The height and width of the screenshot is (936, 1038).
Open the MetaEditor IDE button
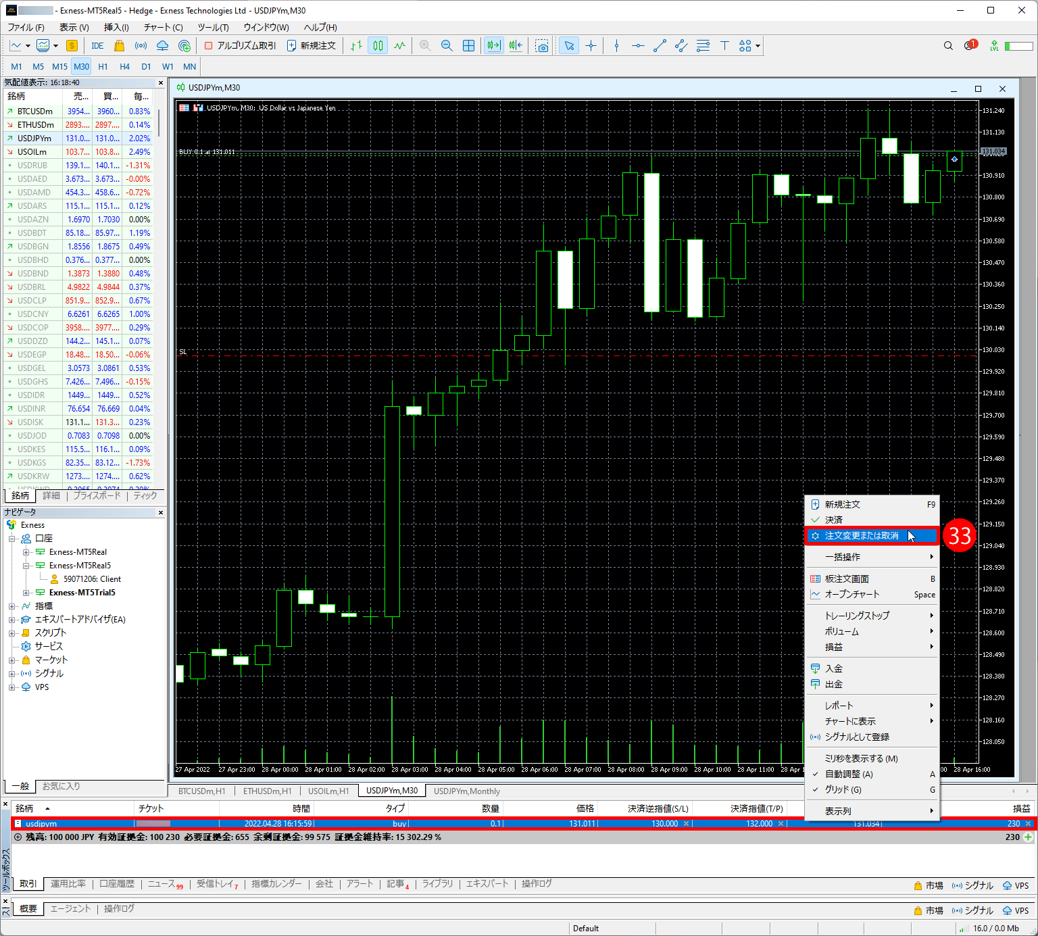click(x=97, y=46)
